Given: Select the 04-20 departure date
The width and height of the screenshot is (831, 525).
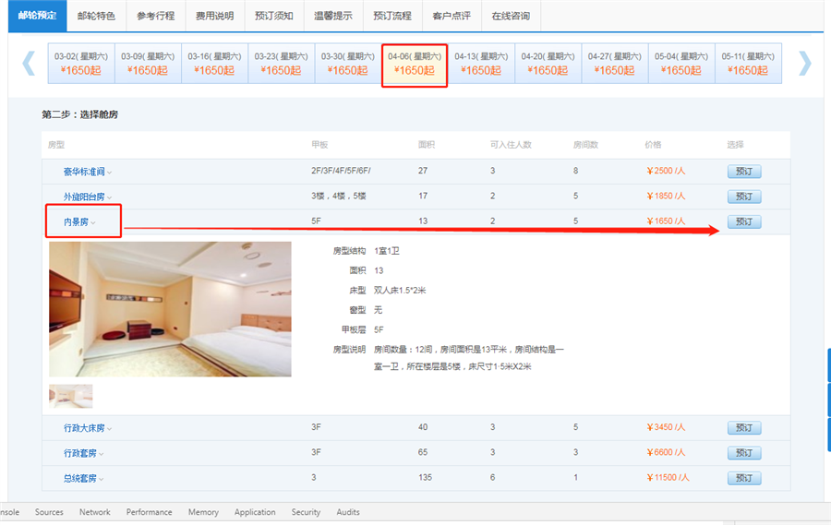Looking at the screenshot, I should pyautogui.click(x=548, y=64).
